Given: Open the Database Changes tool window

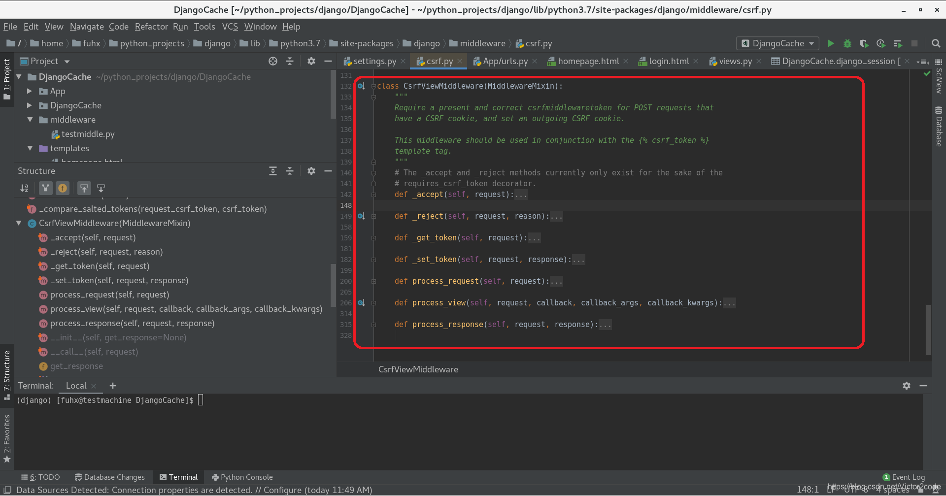Looking at the screenshot, I should [110, 477].
